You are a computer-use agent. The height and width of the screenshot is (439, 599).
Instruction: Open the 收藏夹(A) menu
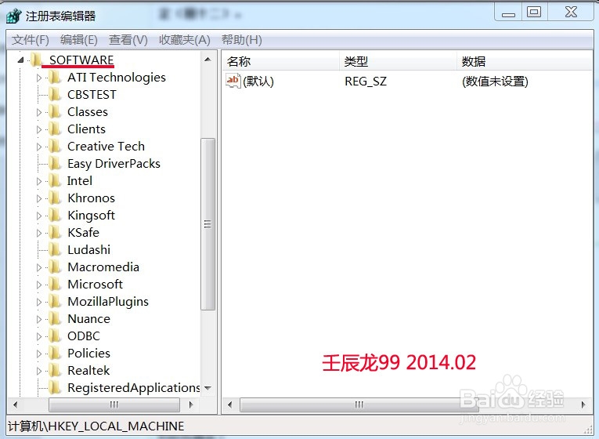[185, 40]
